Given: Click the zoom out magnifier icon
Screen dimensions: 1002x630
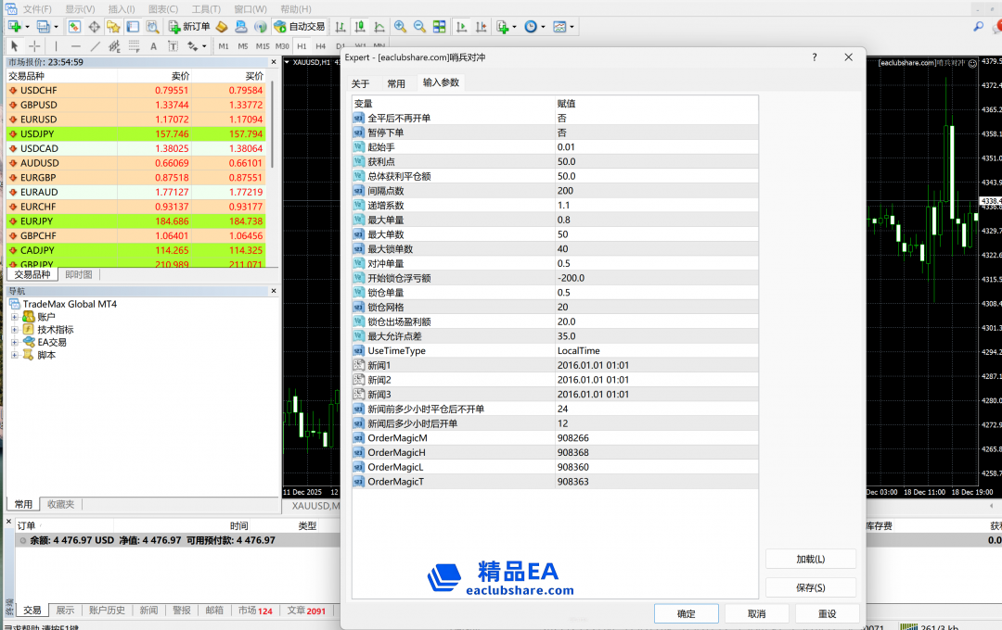Looking at the screenshot, I should (419, 27).
